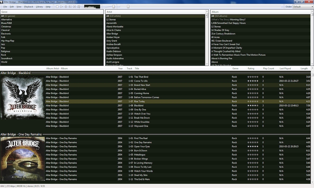Click the foobar2000 icon in the title bar
The height and width of the screenshot is (188, 314).
click(2, 1)
